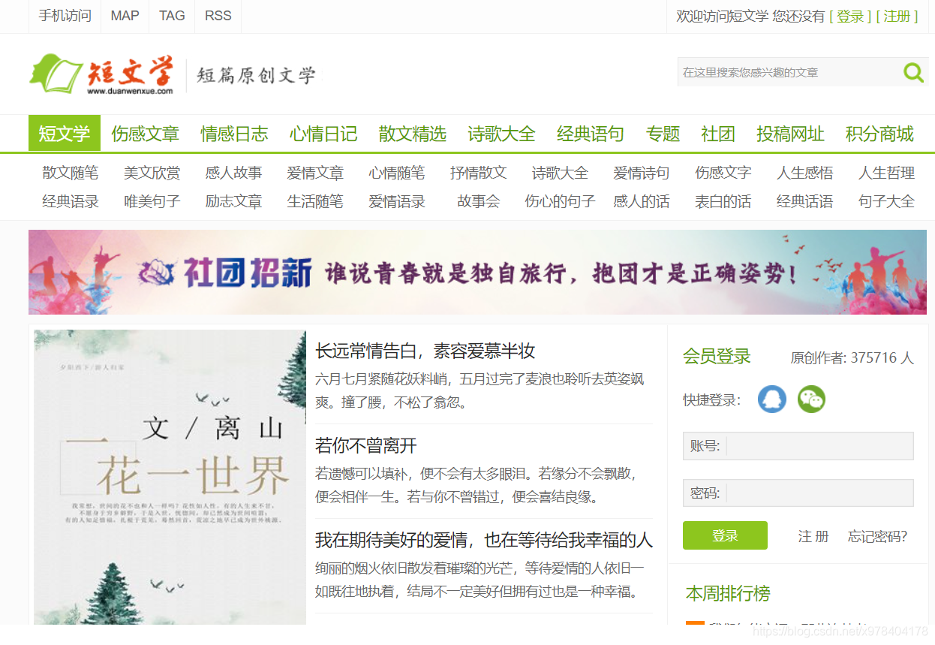Open 感人故事 subcategory
This screenshot has height=645, width=935.
pos(234,173)
